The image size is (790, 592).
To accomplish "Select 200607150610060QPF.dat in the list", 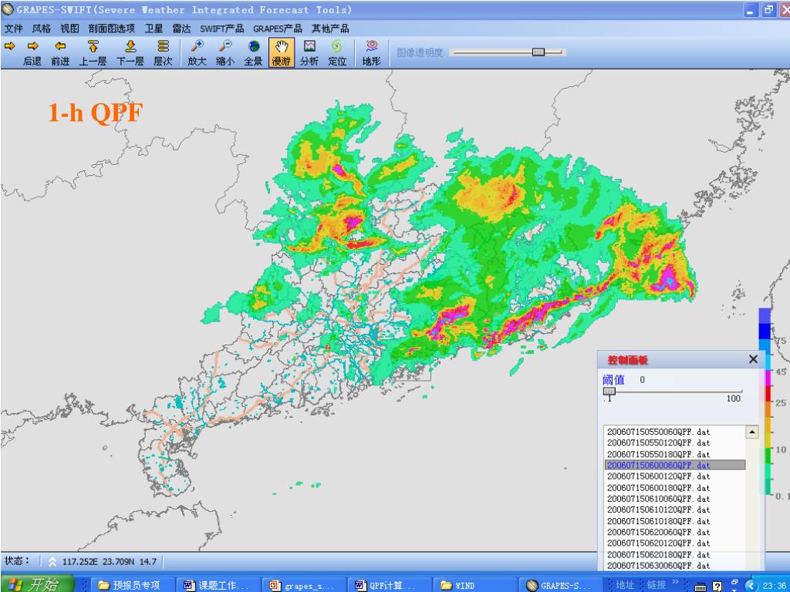I will click(658, 499).
